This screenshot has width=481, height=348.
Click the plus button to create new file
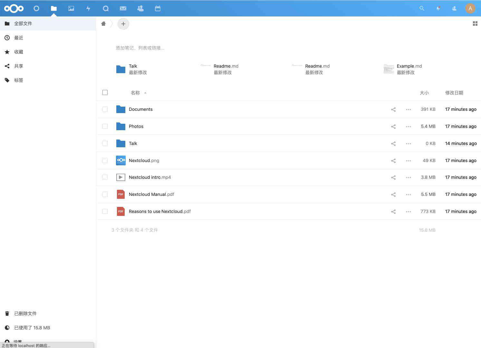pyautogui.click(x=123, y=24)
